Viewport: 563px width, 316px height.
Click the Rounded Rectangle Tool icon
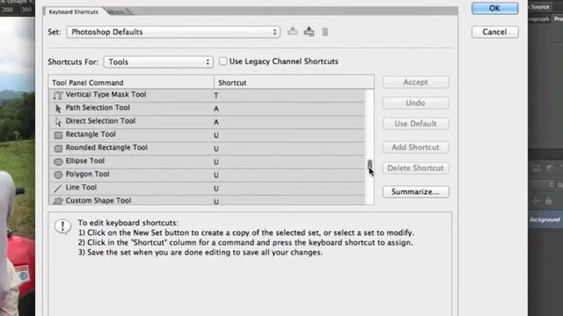58,148
